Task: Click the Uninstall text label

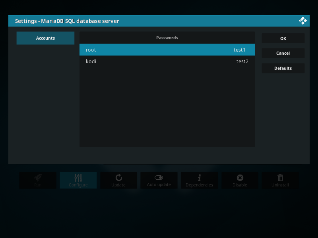Action: coord(280,185)
